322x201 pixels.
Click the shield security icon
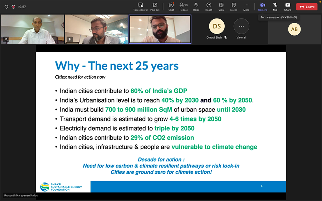click(x=6, y=7)
